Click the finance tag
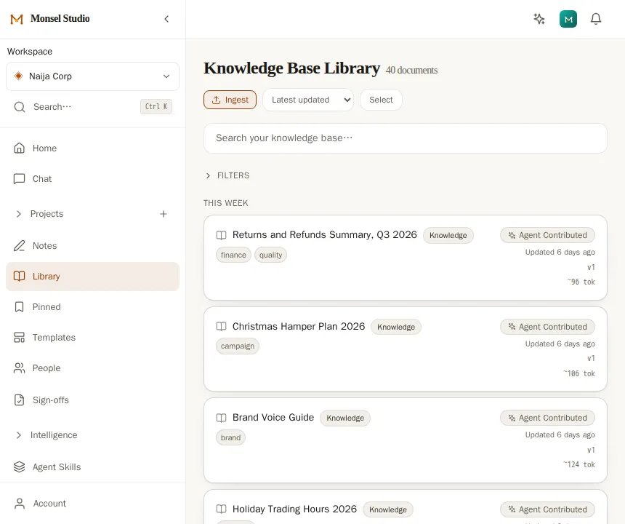The image size is (625, 524). 233,255
